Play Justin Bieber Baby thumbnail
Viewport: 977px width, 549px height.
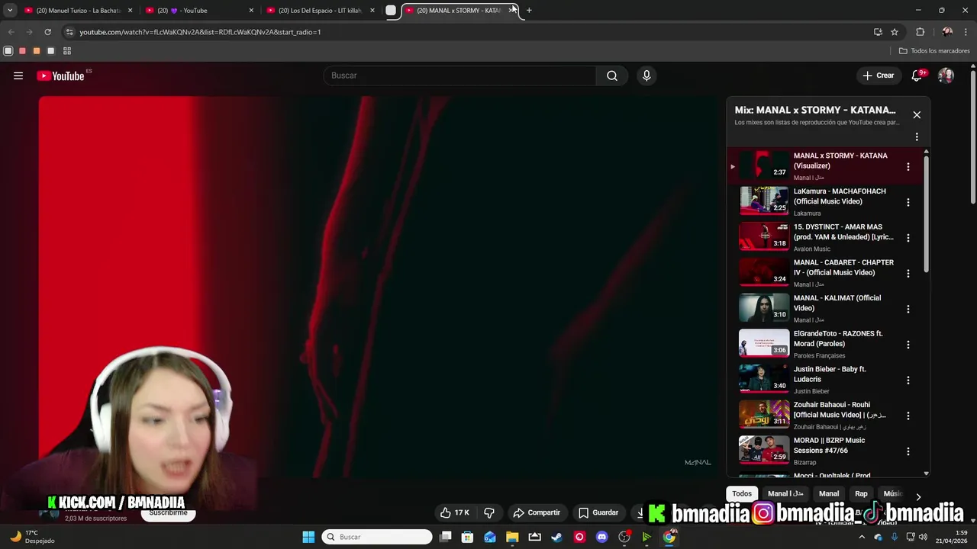tap(763, 379)
